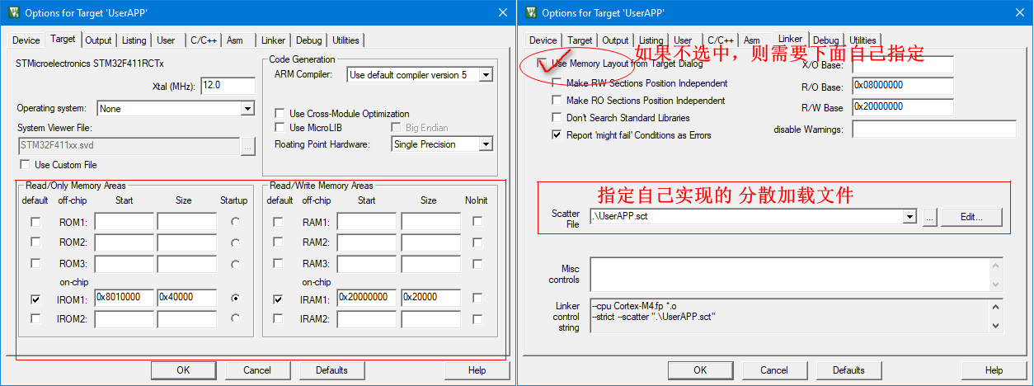Screen dimensions: 1034x386
Task: Toggle Don't Search Standard Libraries
Action: pos(557,118)
